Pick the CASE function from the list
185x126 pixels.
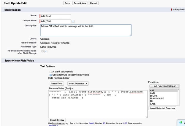coord(153,104)
